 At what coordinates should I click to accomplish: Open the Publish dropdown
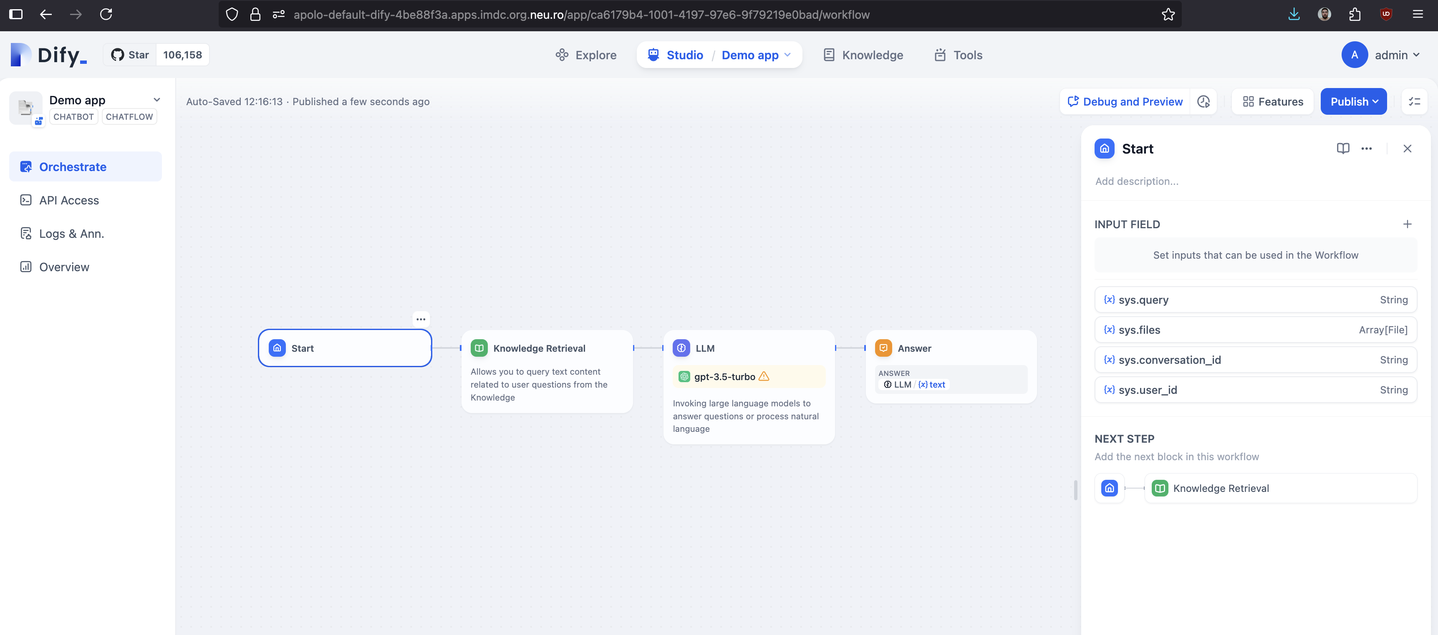1353,101
